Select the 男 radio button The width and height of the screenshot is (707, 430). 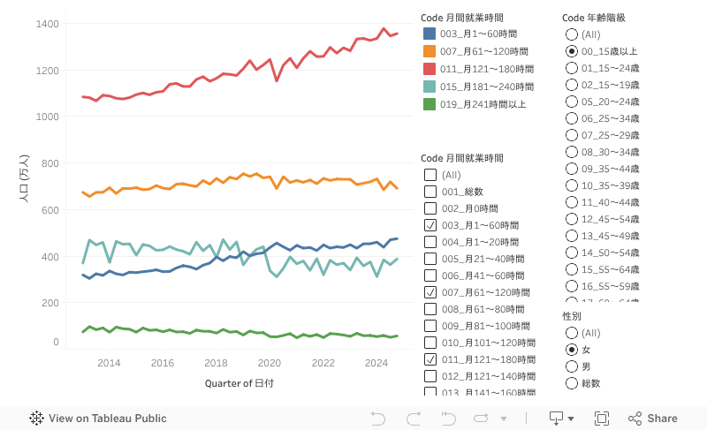click(571, 366)
